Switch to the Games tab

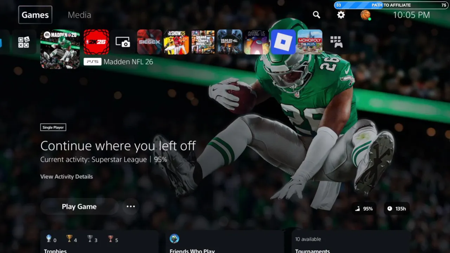(35, 15)
